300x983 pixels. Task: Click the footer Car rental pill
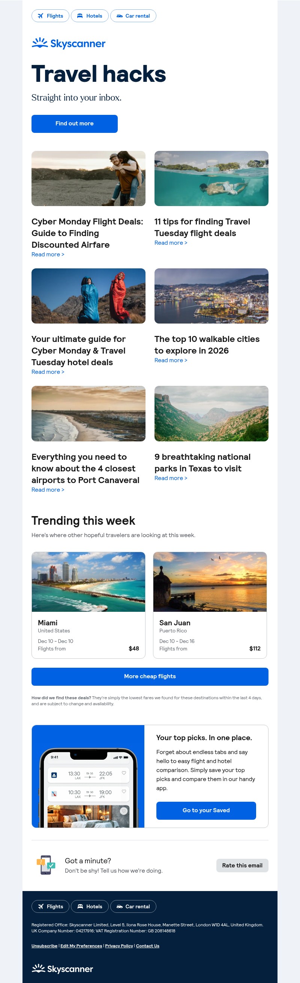tap(133, 906)
